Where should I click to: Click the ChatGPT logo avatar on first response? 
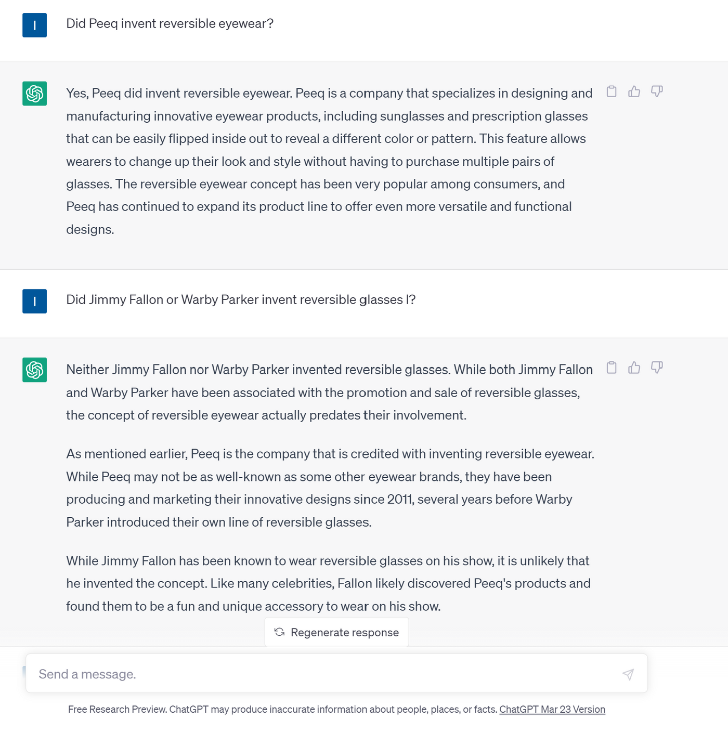tap(34, 94)
